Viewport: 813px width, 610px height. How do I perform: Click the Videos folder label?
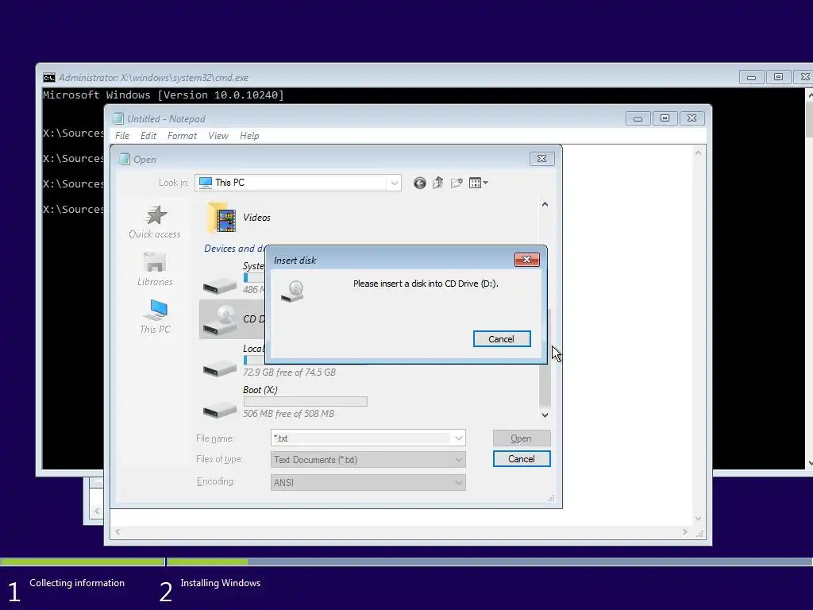256,218
